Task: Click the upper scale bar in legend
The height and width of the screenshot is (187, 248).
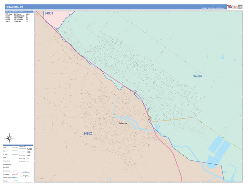Action: 25,172
